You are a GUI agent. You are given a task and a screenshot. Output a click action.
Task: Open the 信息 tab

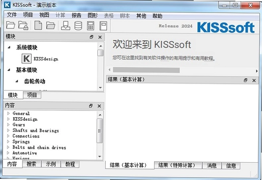(x=231, y=166)
